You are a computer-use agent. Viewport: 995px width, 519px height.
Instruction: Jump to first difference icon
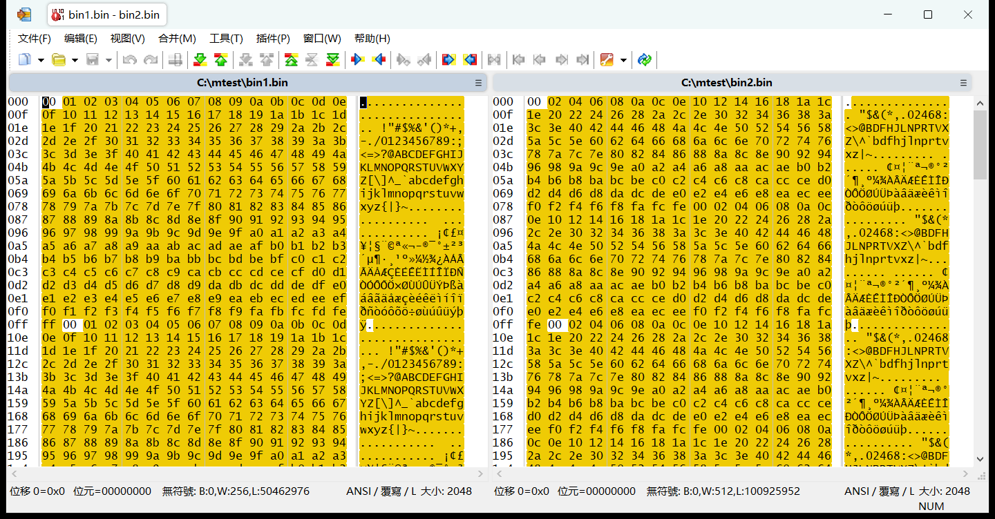pos(292,60)
